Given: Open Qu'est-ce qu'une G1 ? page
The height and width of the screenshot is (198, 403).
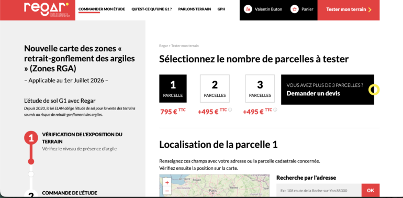Looking at the screenshot, I should (152, 9).
